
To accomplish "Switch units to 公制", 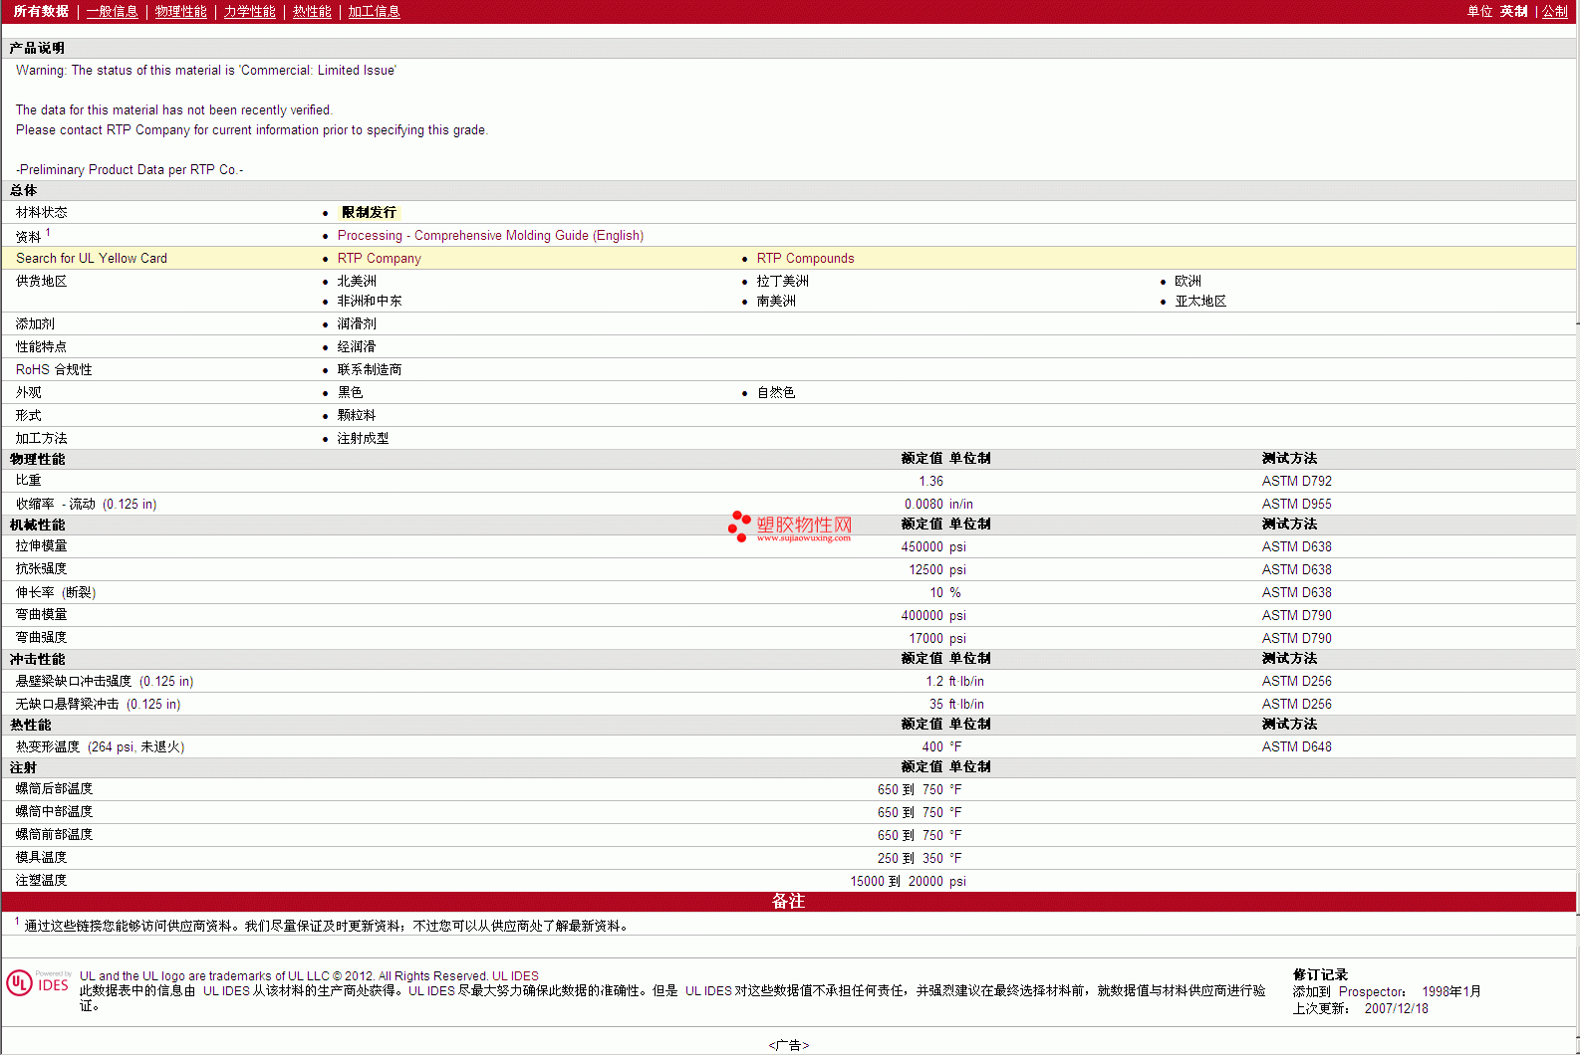I will 1555,11.
